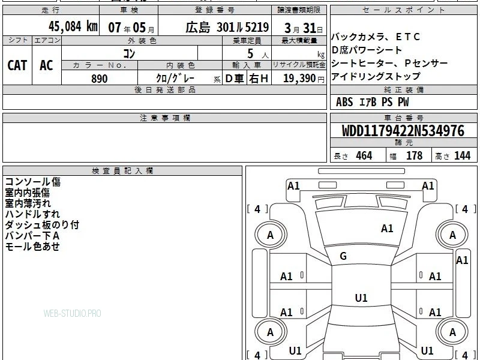Select the リサイクル預託金 header
The width and height of the screenshot is (480, 360).
pyautogui.click(x=299, y=65)
